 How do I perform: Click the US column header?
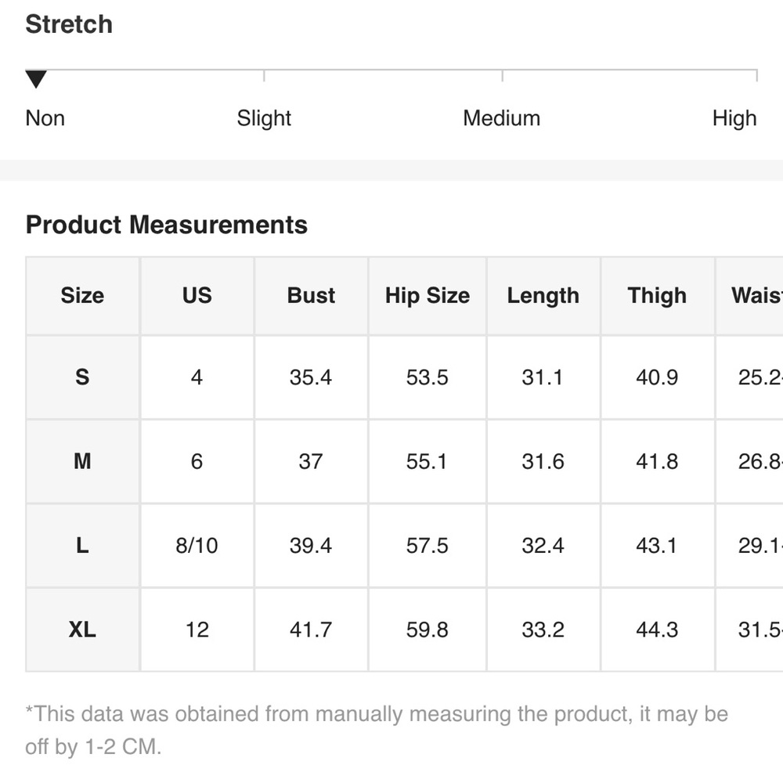[x=197, y=295]
